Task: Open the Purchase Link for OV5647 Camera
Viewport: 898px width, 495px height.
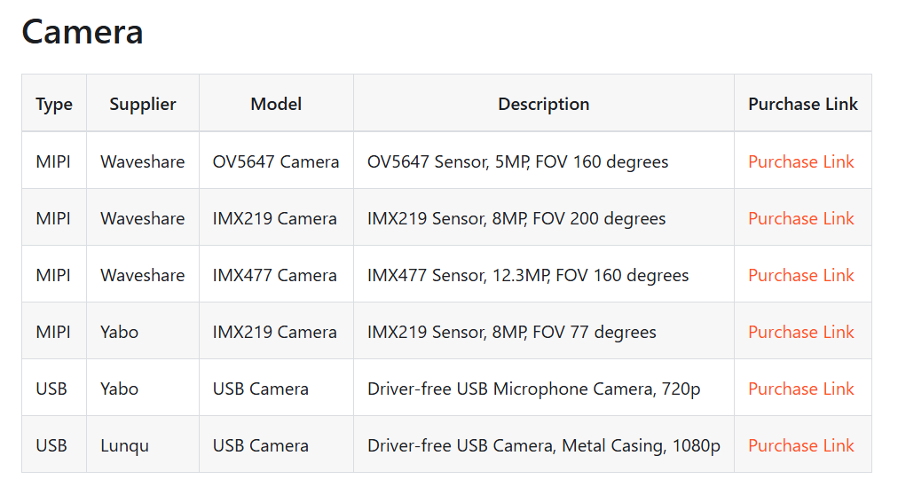Action: pos(800,161)
